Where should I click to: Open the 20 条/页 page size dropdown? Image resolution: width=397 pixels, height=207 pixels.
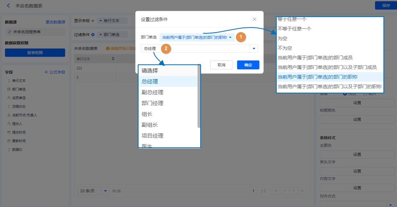coord(105,191)
